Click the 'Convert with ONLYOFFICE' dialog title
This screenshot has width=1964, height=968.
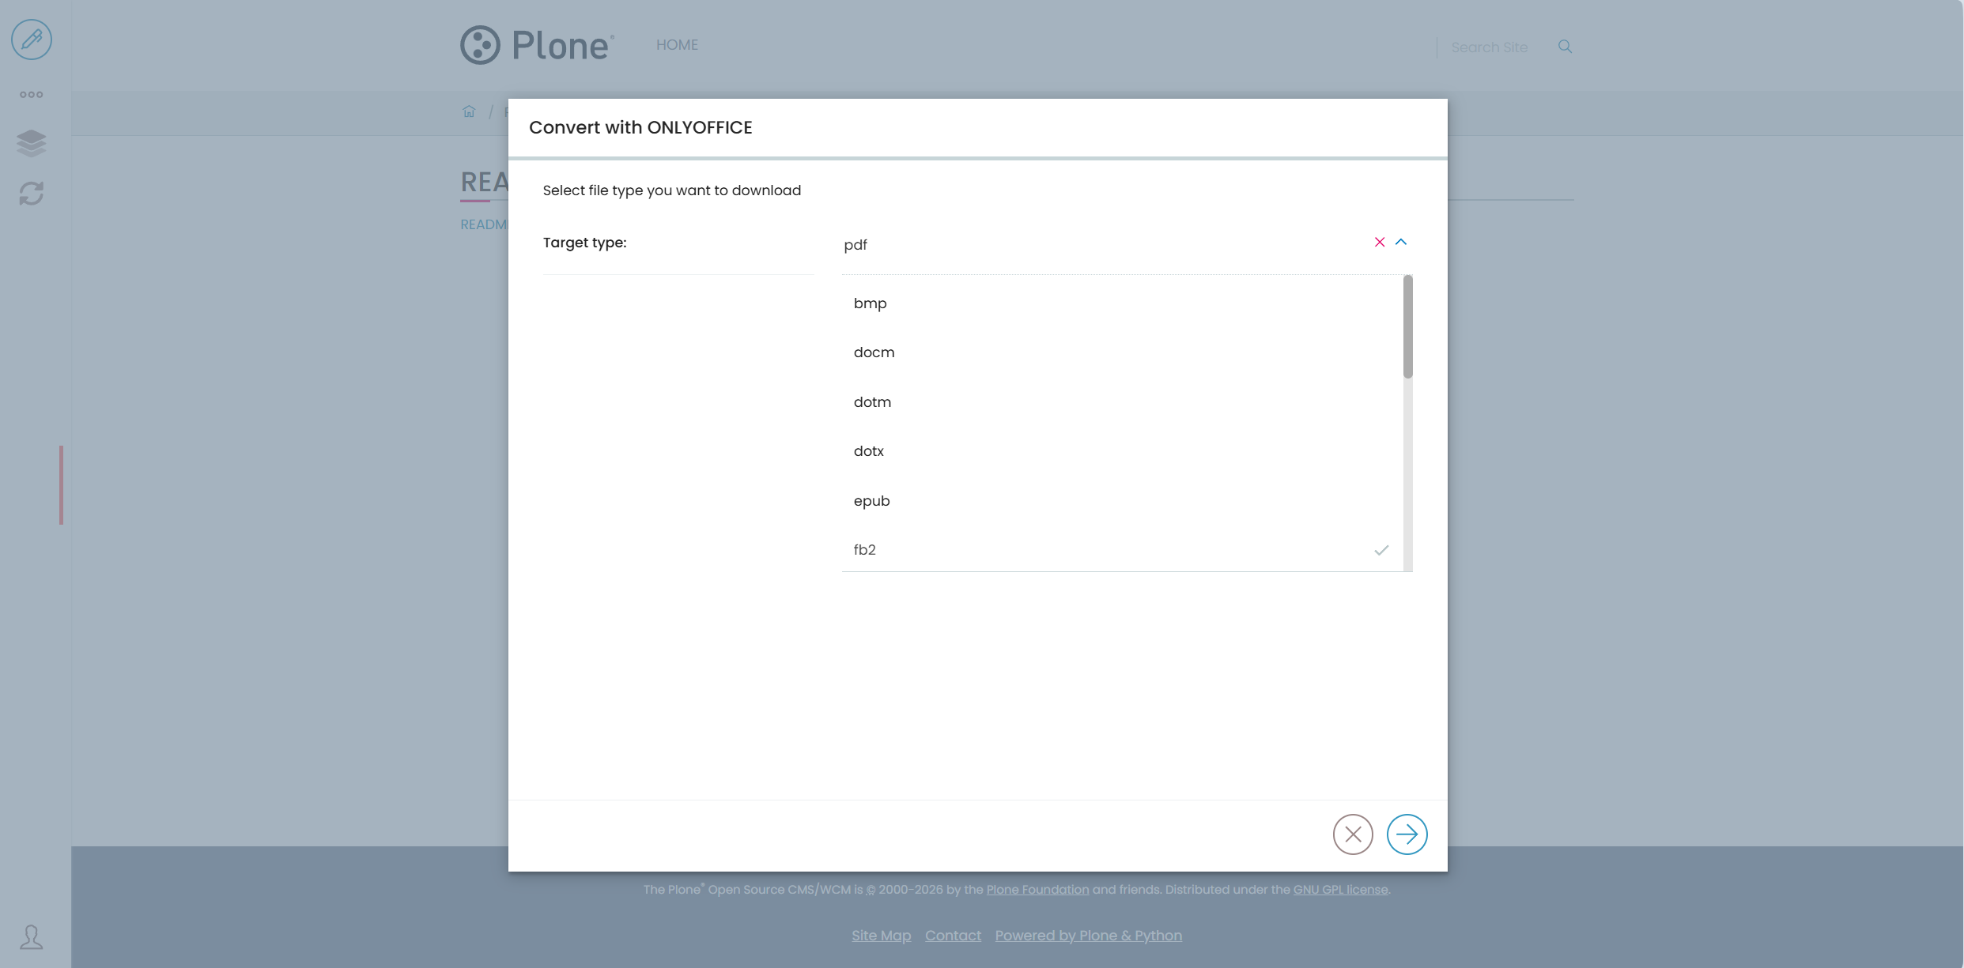click(640, 127)
